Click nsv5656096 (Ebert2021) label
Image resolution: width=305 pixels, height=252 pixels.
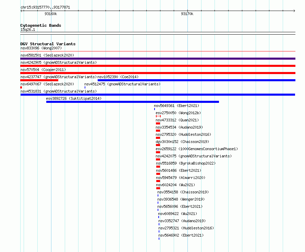point(180,206)
